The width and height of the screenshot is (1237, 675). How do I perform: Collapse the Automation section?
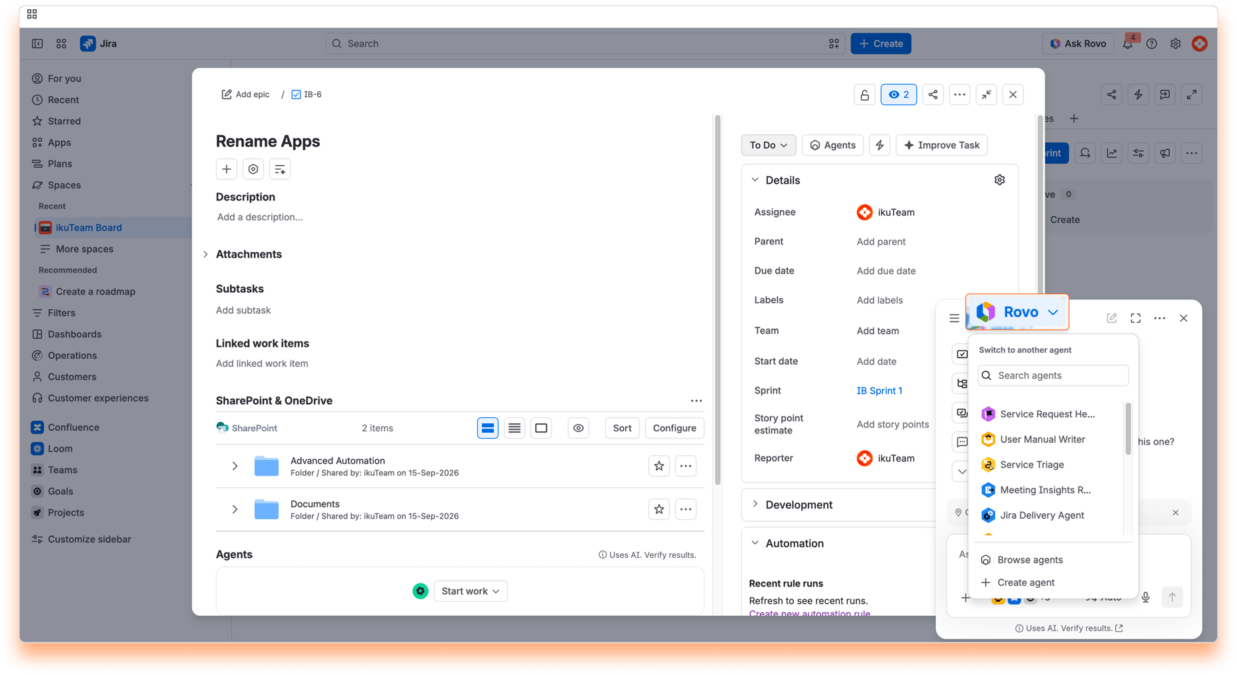[755, 543]
